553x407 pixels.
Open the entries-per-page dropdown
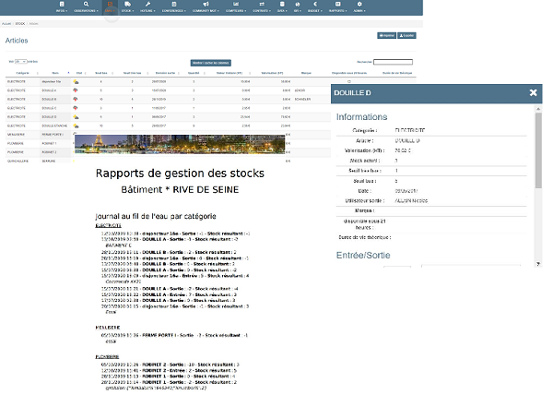(21, 62)
